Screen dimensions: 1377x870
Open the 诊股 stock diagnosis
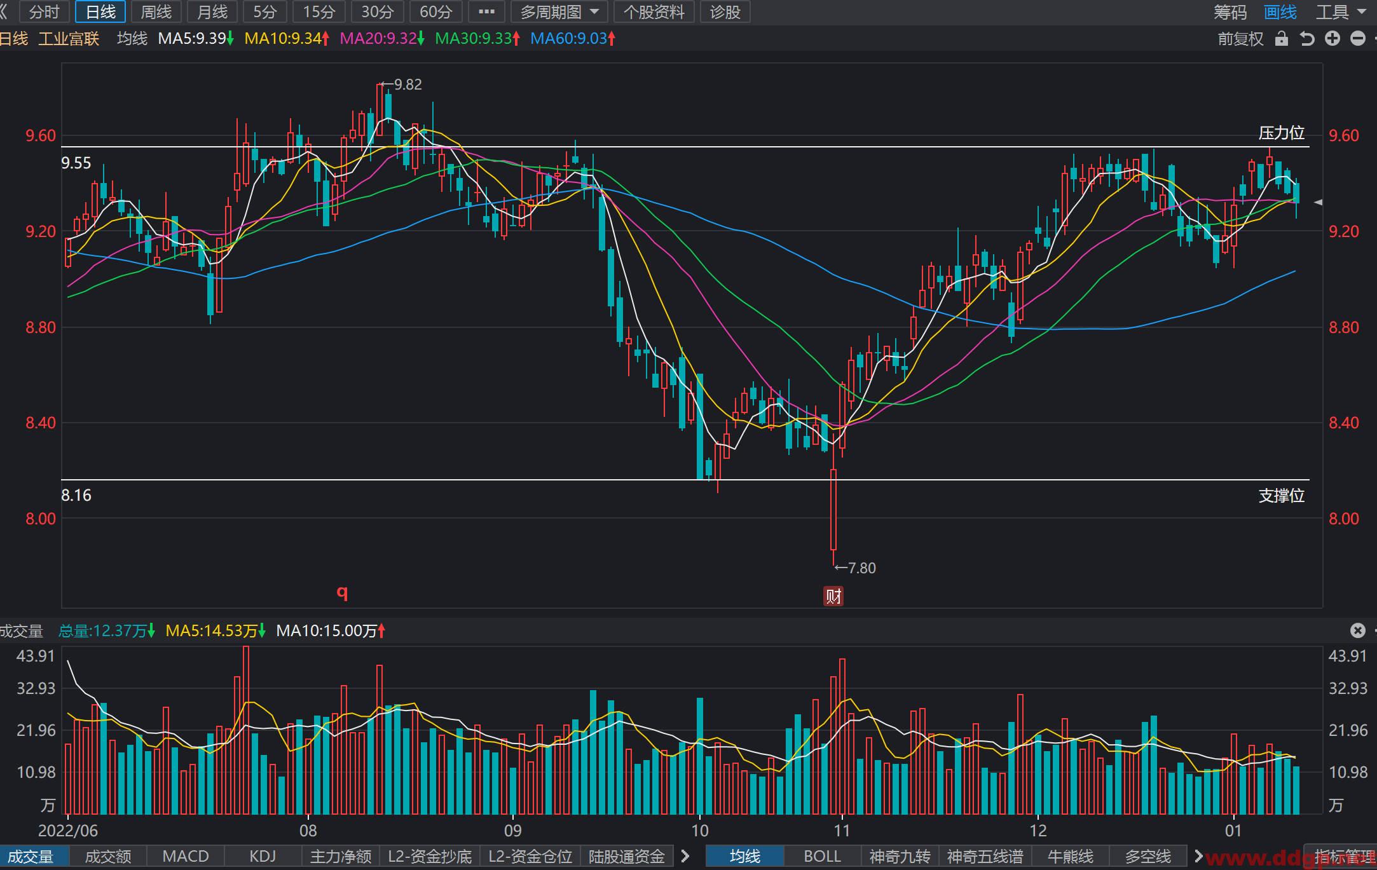coord(725,12)
